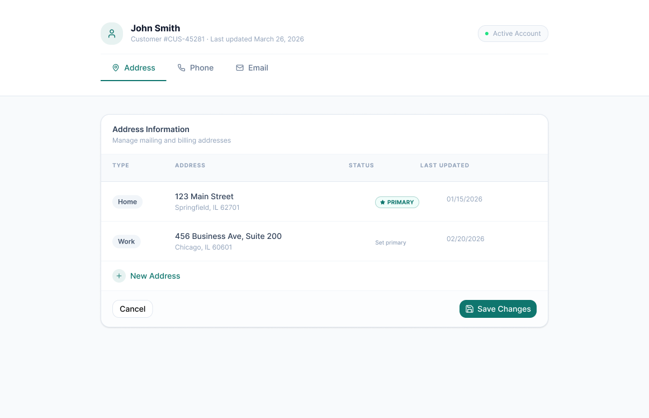The image size is (649, 418).
Task: Click the plus icon beside New Address
Action: click(x=119, y=276)
